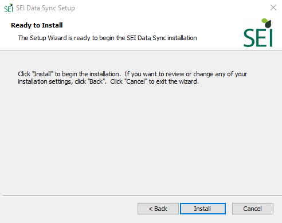Select the "SEI Data Sync Setup" window title
Screen dimensions: 282x223
(45, 8)
